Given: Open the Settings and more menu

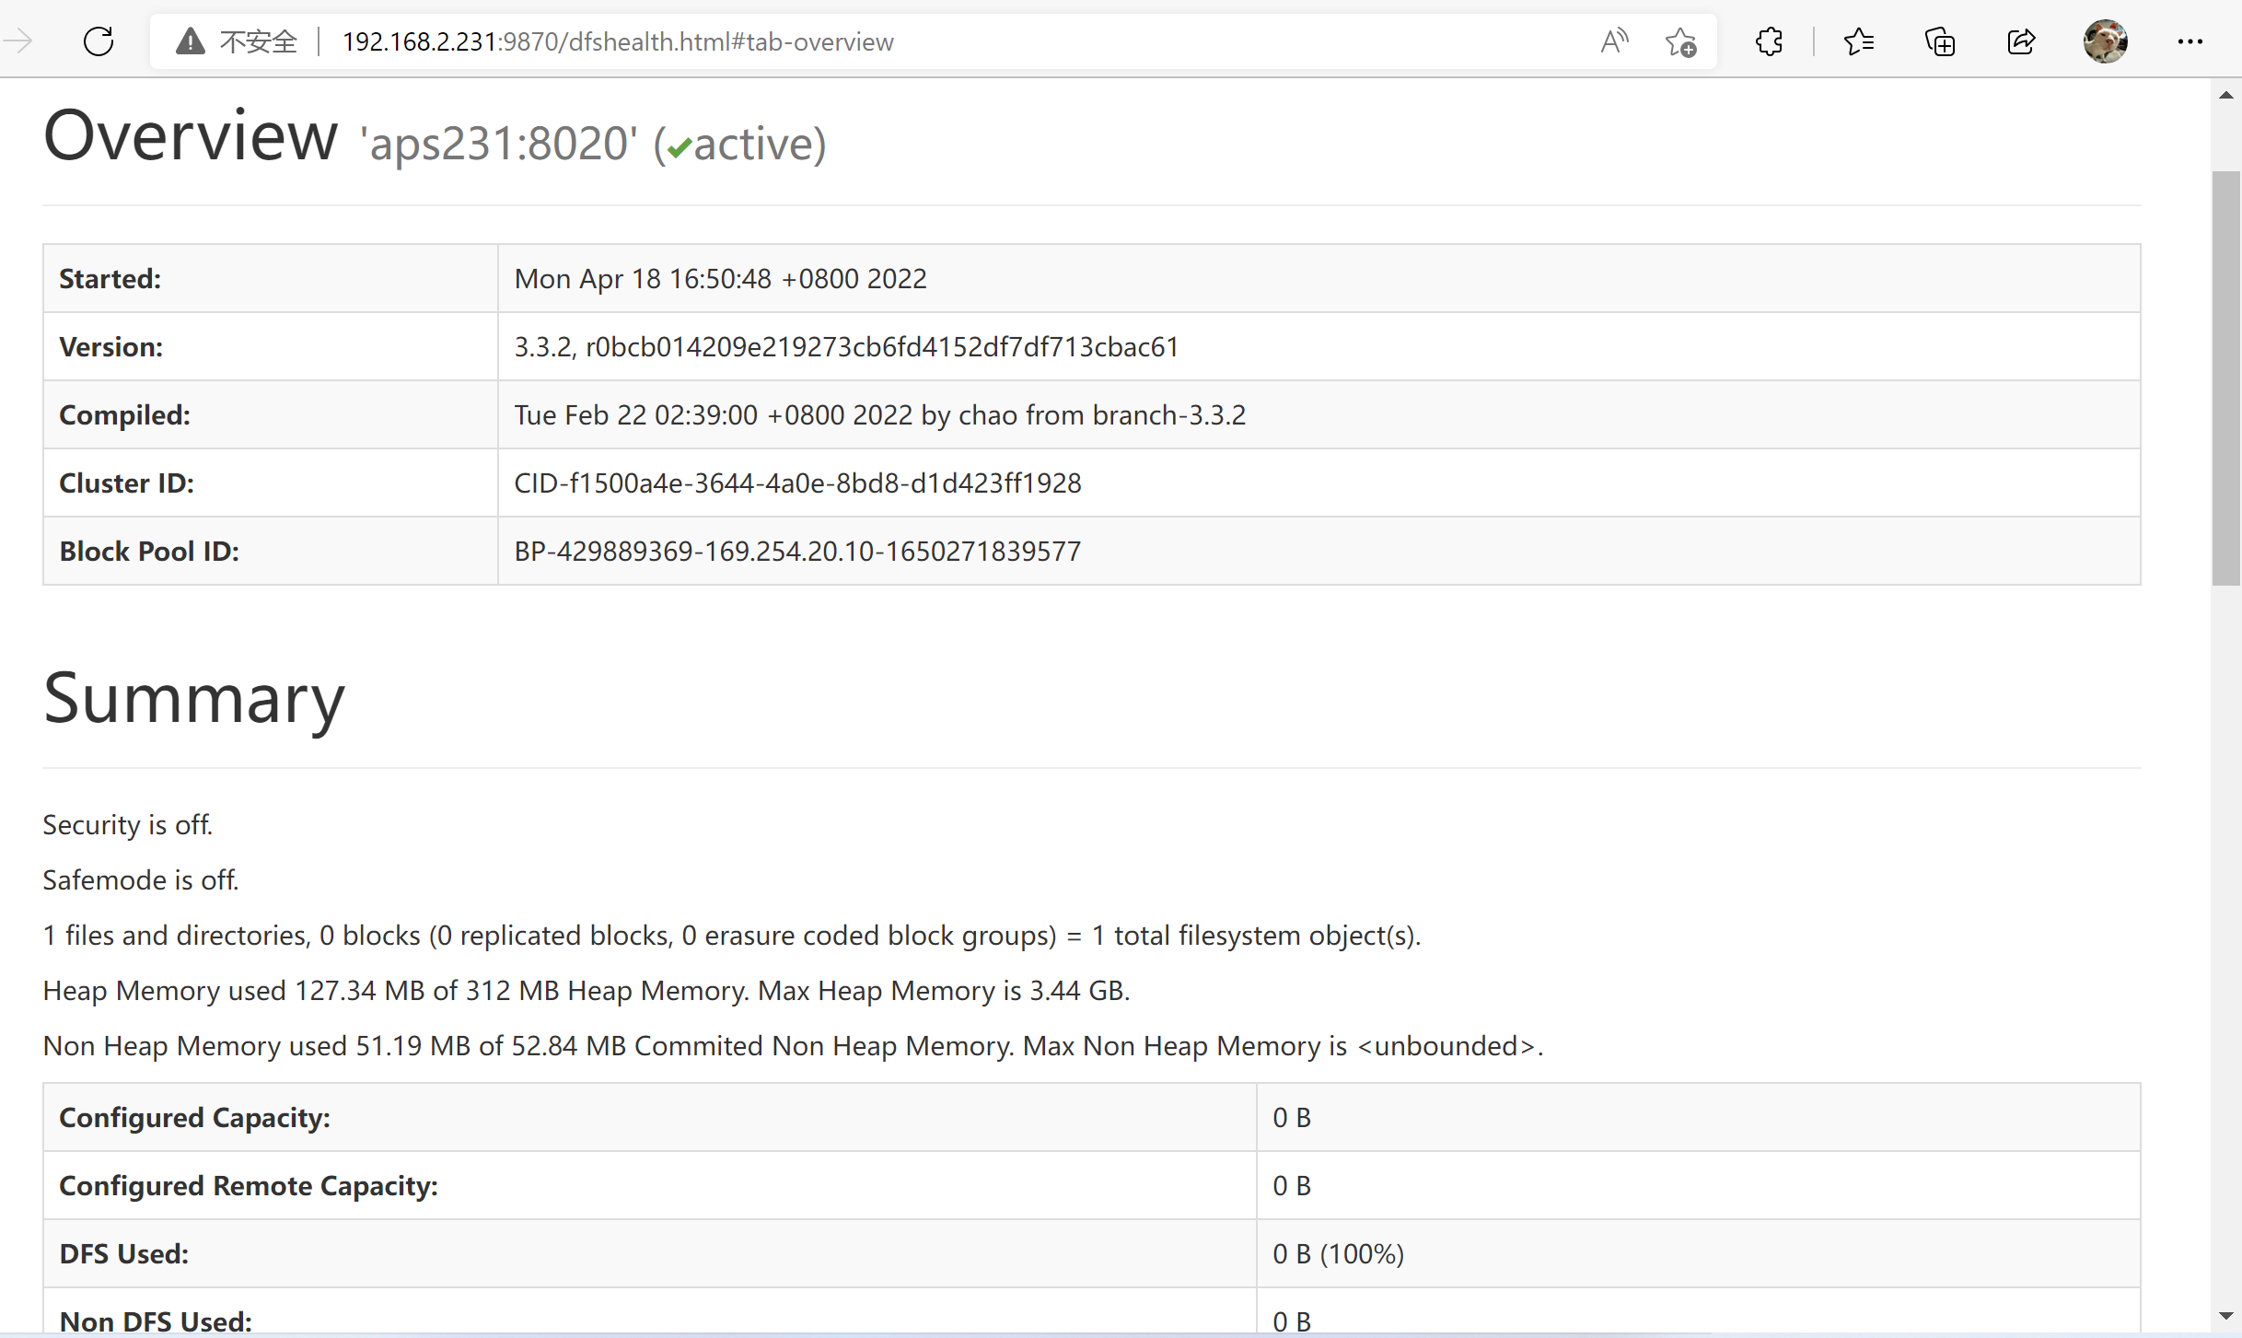Looking at the screenshot, I should point(2190,41).
